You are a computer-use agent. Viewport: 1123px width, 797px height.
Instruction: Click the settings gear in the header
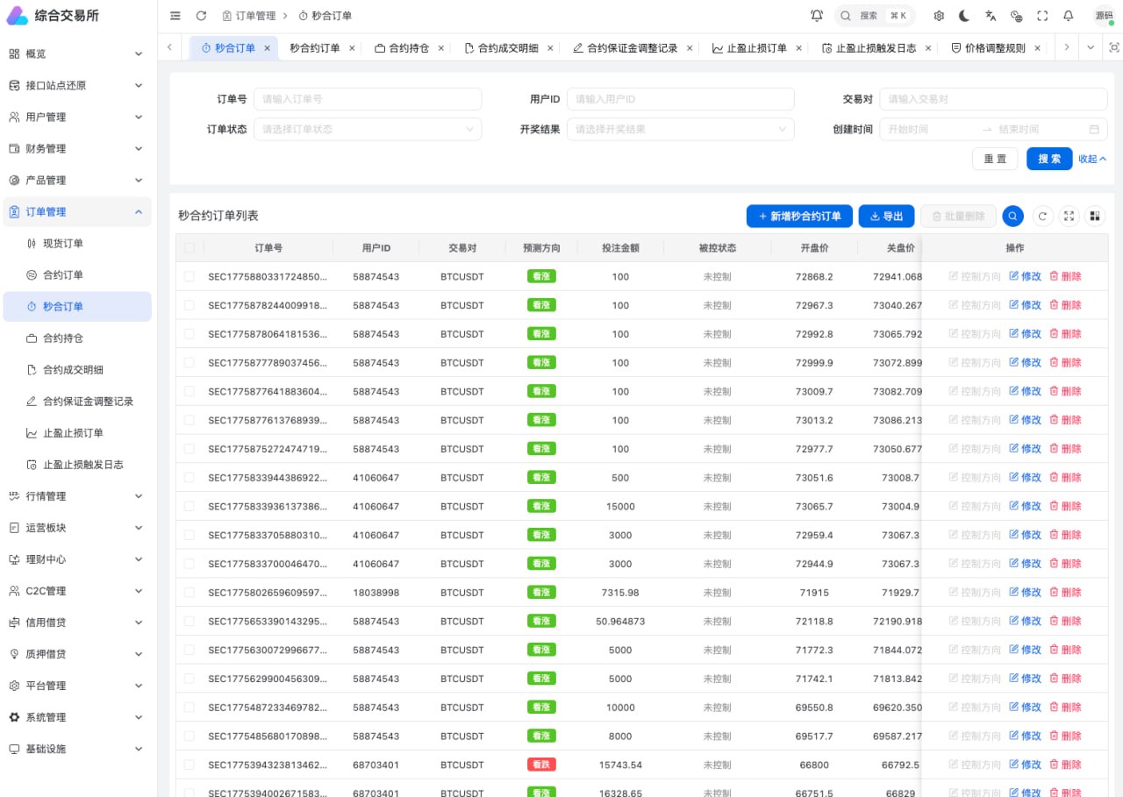pos(939,16)
